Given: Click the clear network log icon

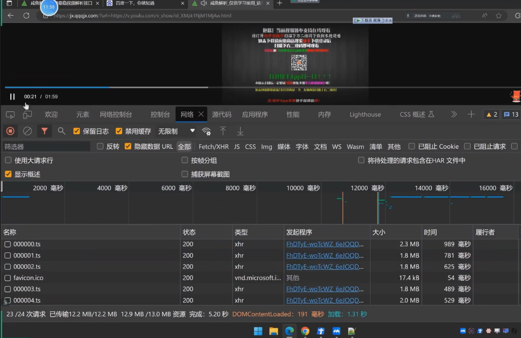Looking at the screenshot, I should pos(27,131).
